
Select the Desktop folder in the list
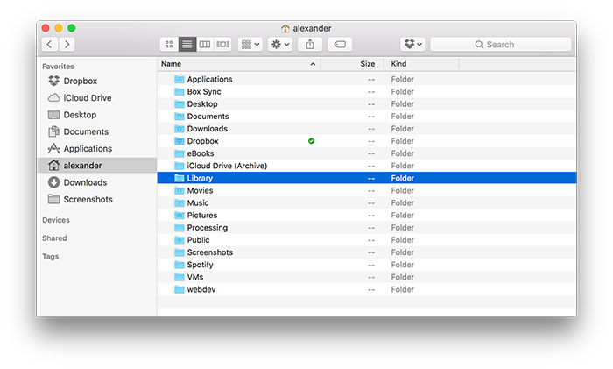[x=367, y=104]
